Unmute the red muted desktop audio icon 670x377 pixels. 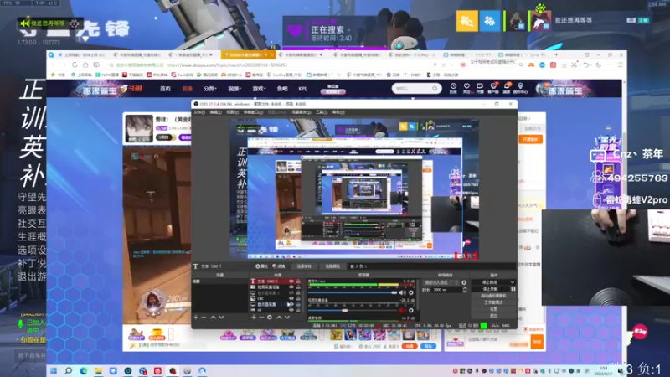[x=402, y=311]
